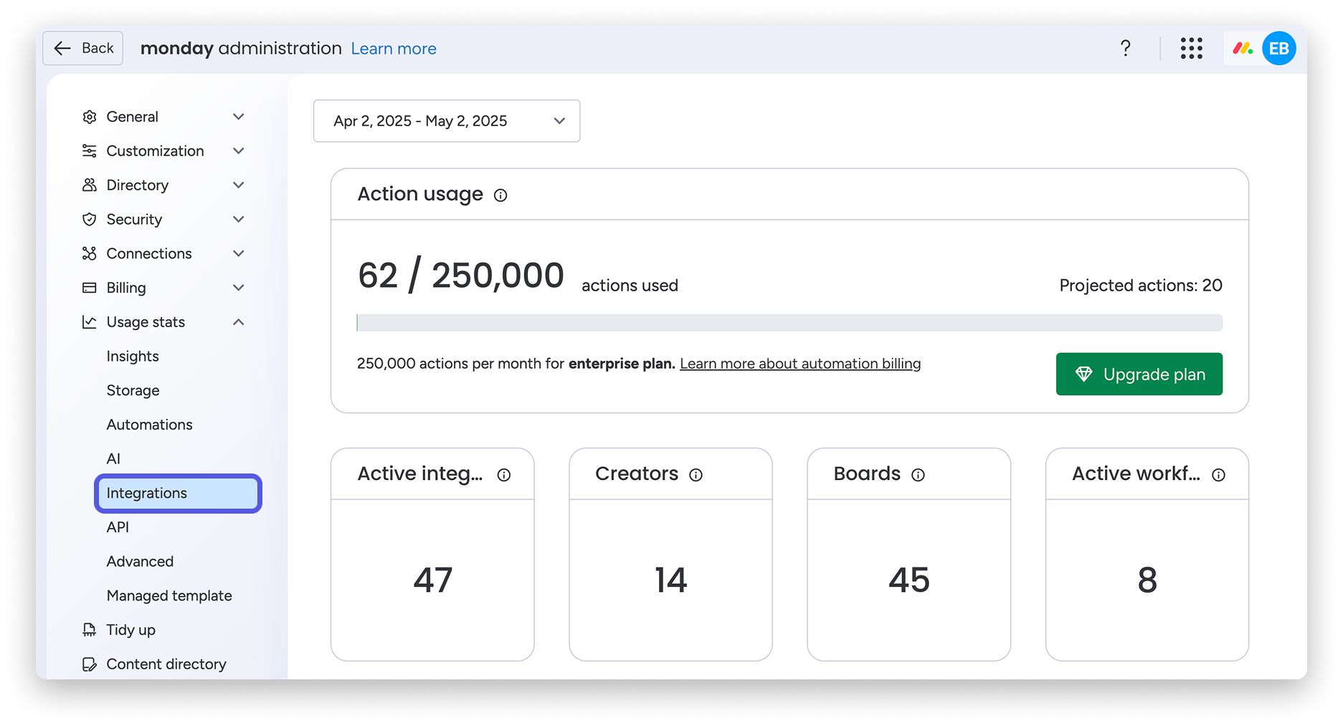
Task: Click the Directory label in sidebar
Action: 138,185
